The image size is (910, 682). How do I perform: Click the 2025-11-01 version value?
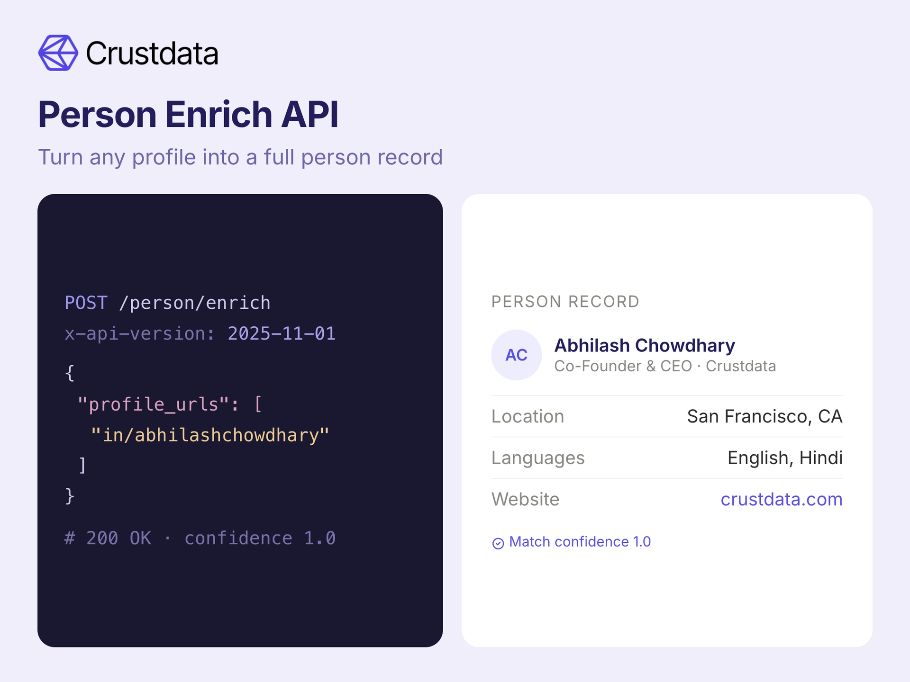[x=282, y=334]
